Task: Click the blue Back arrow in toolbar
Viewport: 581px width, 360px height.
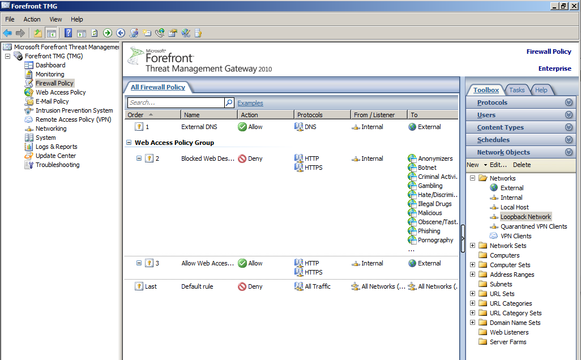Action: [7, 33]
